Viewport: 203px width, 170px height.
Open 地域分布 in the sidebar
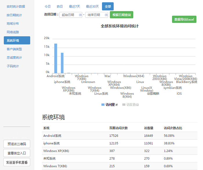(13, 23)
